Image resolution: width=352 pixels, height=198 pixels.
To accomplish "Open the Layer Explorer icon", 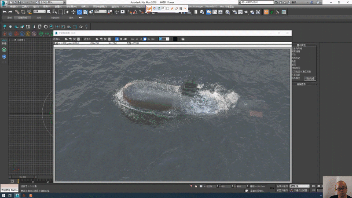I will click(202, 12).
